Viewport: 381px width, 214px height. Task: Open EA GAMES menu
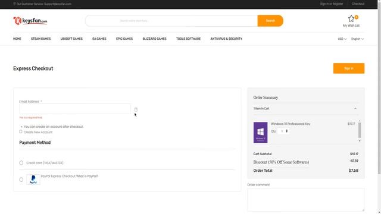99,39
